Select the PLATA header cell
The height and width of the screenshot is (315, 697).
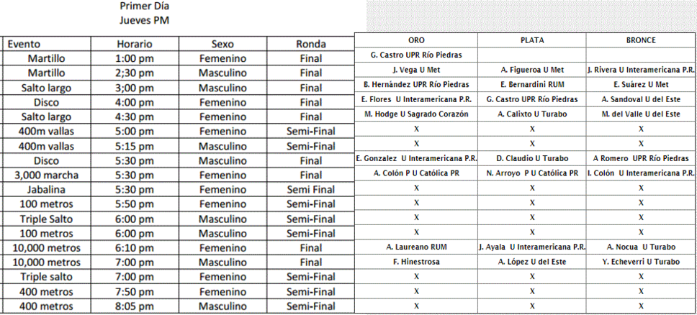click(532, 40)
